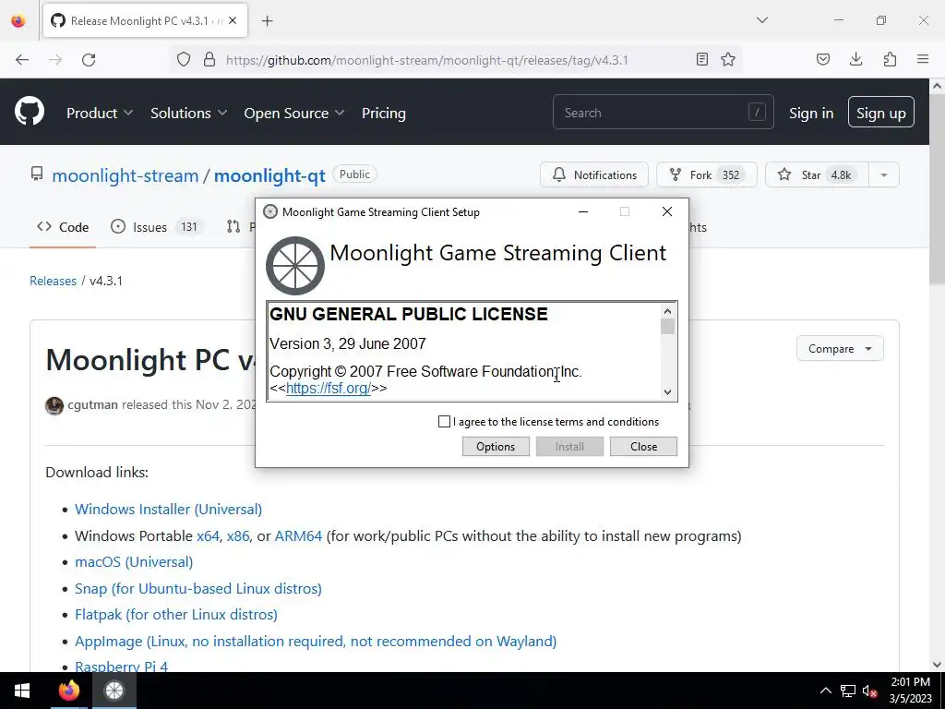Screen dimensions: 945x709
Task: Expand the Product menu
Action: pyautogui.click(x=100, y=113)
